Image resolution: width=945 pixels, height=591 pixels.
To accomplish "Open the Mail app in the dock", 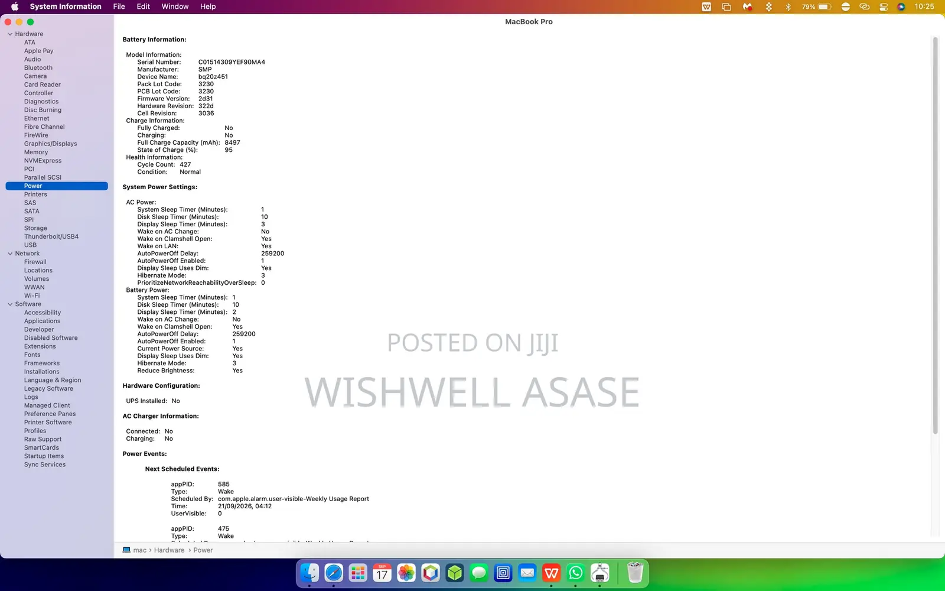I will pyautogui.click(x=527, y=573).
